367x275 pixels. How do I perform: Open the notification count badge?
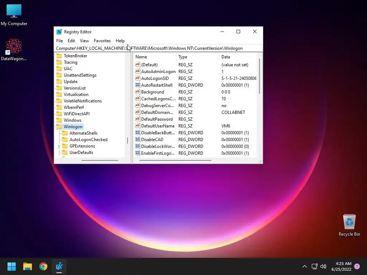coord(357,266)
